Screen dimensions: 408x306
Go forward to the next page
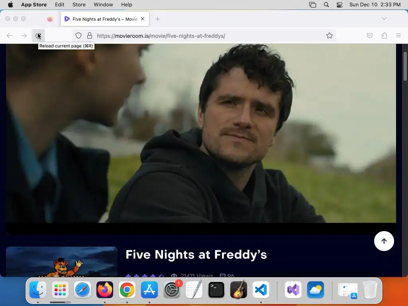coord(24,35)
